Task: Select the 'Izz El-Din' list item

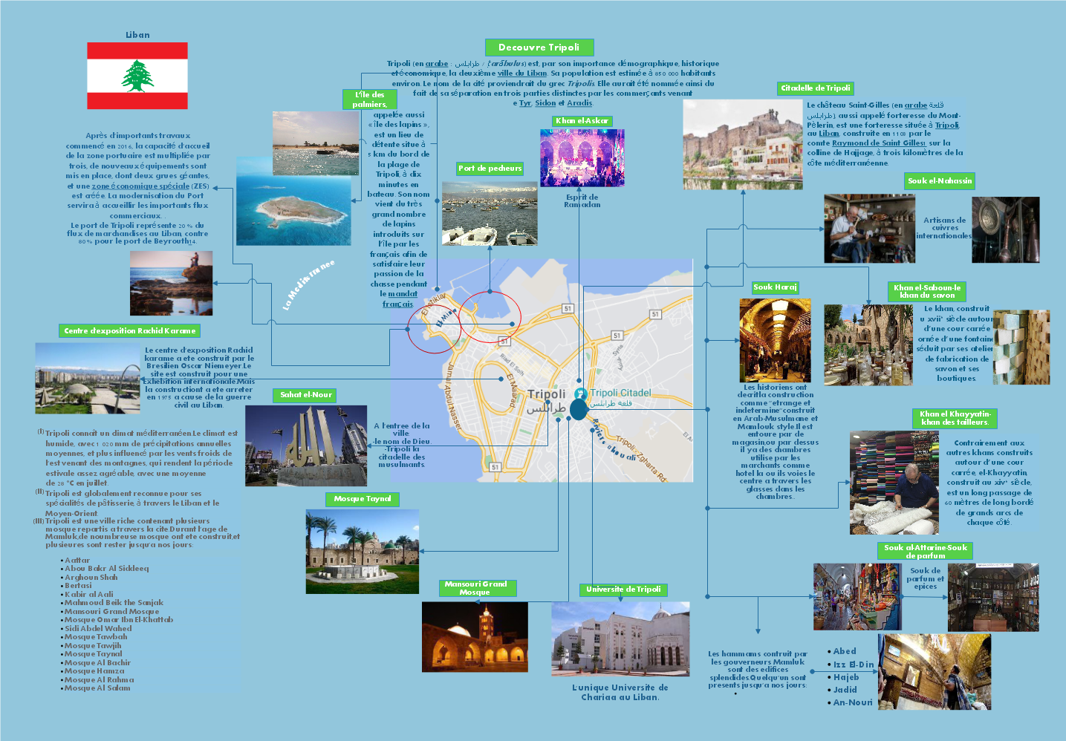Action: pos(854,665)
